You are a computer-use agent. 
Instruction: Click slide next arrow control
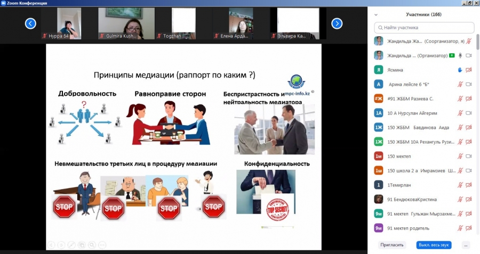61,245
